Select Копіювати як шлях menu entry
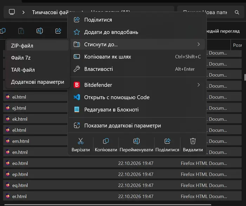Image resolution: width=246 pixels, height=206 pixels. click(x=137, y=57)
